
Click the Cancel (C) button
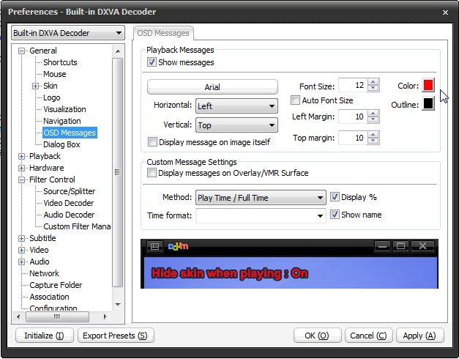pyautogui.click(x=368, y=336)
